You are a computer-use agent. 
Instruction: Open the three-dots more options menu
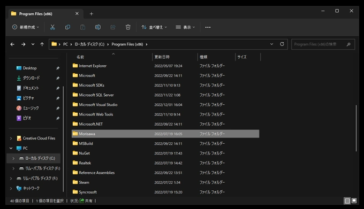click(x=208, y=27)
